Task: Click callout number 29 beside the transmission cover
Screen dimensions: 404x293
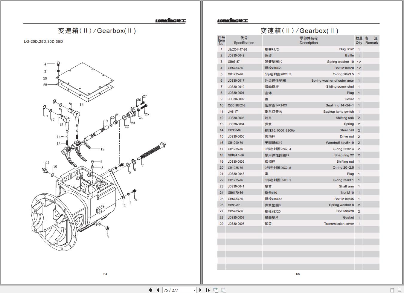Action: 45,78
